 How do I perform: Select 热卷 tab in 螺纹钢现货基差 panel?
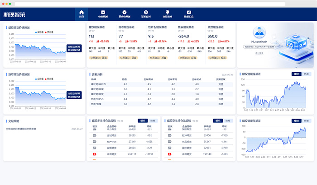307,120
